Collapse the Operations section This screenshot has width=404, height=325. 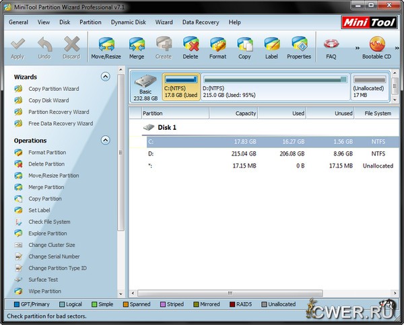click(x=105, y=140)
